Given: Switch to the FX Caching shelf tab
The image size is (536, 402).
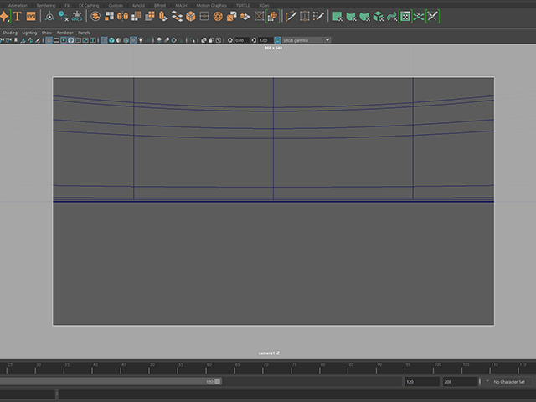Looking at the screenshot, I should coord(89,6).
